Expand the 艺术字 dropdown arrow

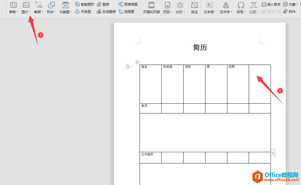[x=231, y=12]
